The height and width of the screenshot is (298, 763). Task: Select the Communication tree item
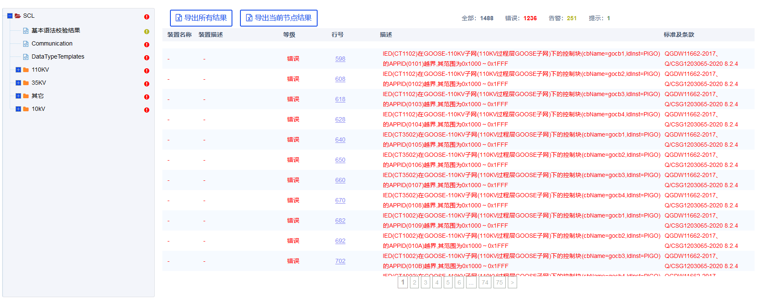coord(52,43)
